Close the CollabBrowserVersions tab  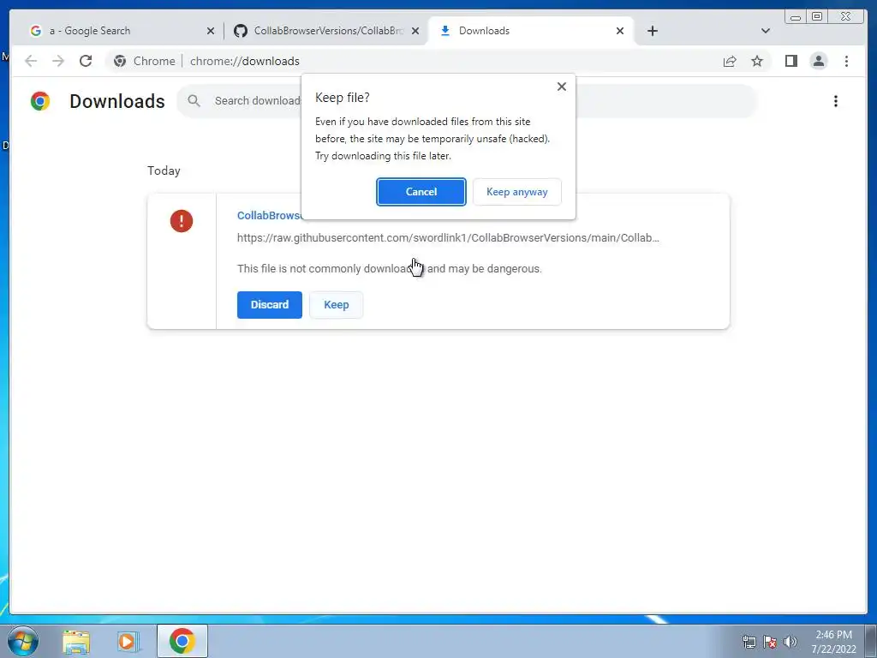coord(415,32)
